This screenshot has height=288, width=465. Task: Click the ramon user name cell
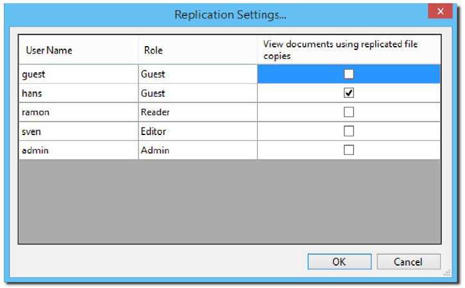(78, 113)
